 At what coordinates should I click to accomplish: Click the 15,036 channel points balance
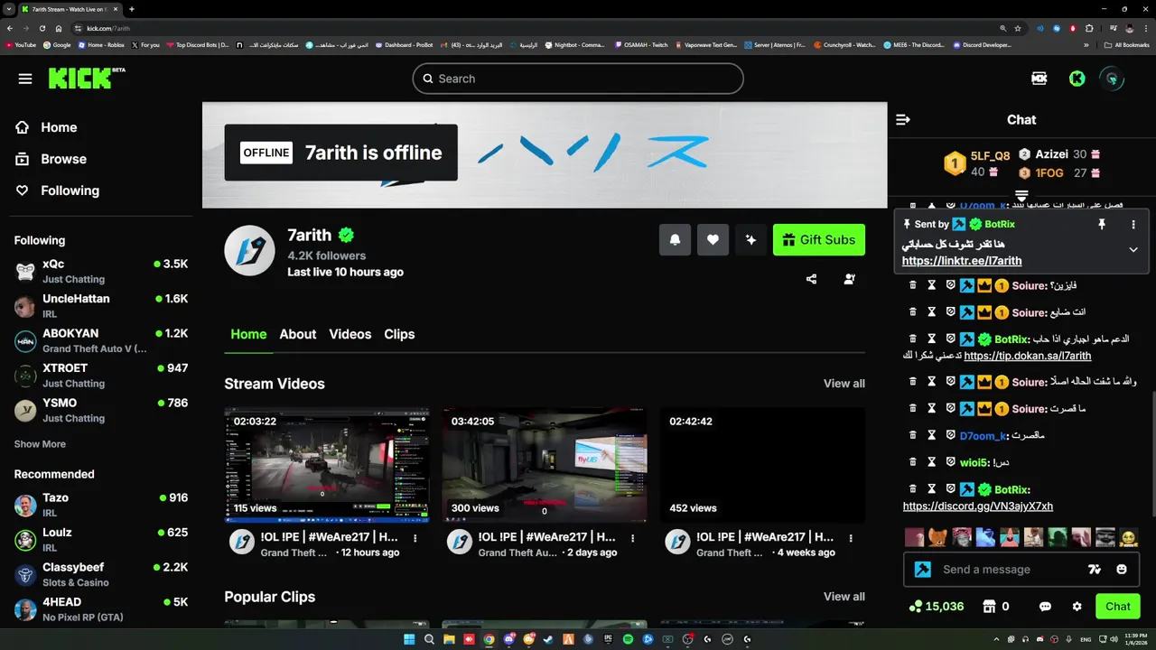pos(937,607)
